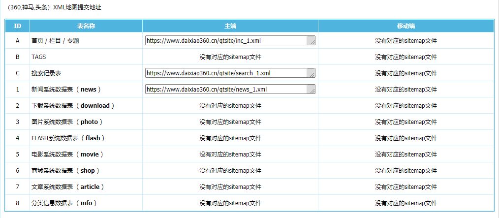Click 主端 cell of the TAGS row

pos(230,57)
